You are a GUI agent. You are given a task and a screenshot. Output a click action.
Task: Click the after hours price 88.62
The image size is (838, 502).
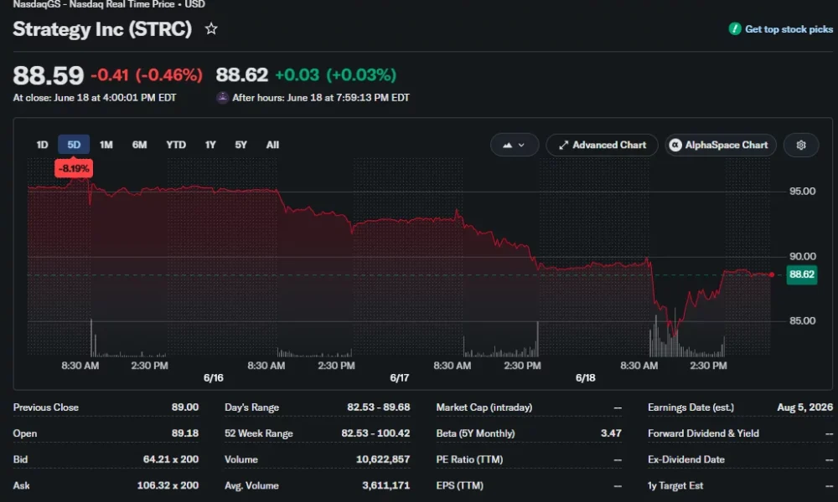[x=241, y=75]
